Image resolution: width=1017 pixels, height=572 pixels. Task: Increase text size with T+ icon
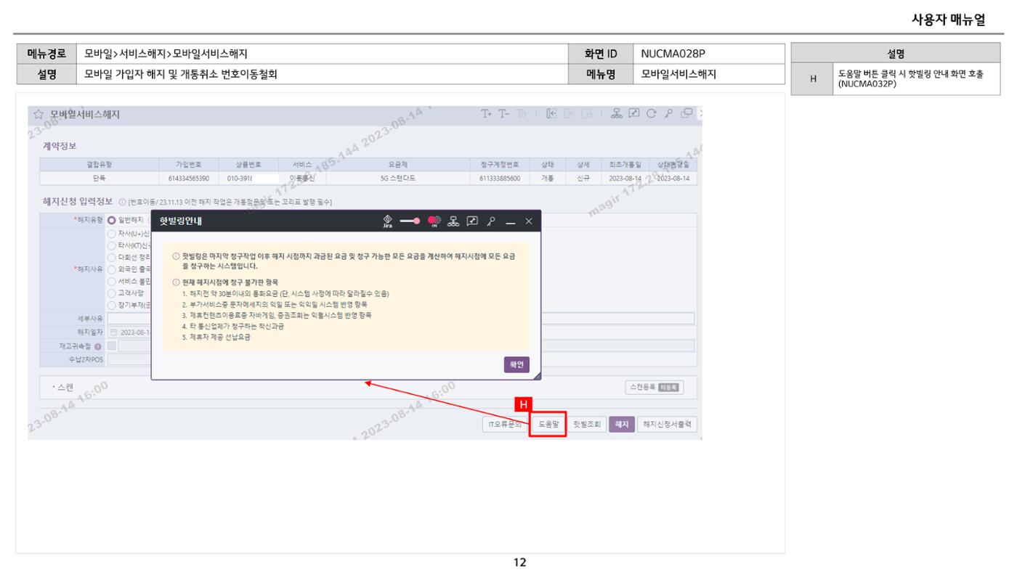point(486,114)
